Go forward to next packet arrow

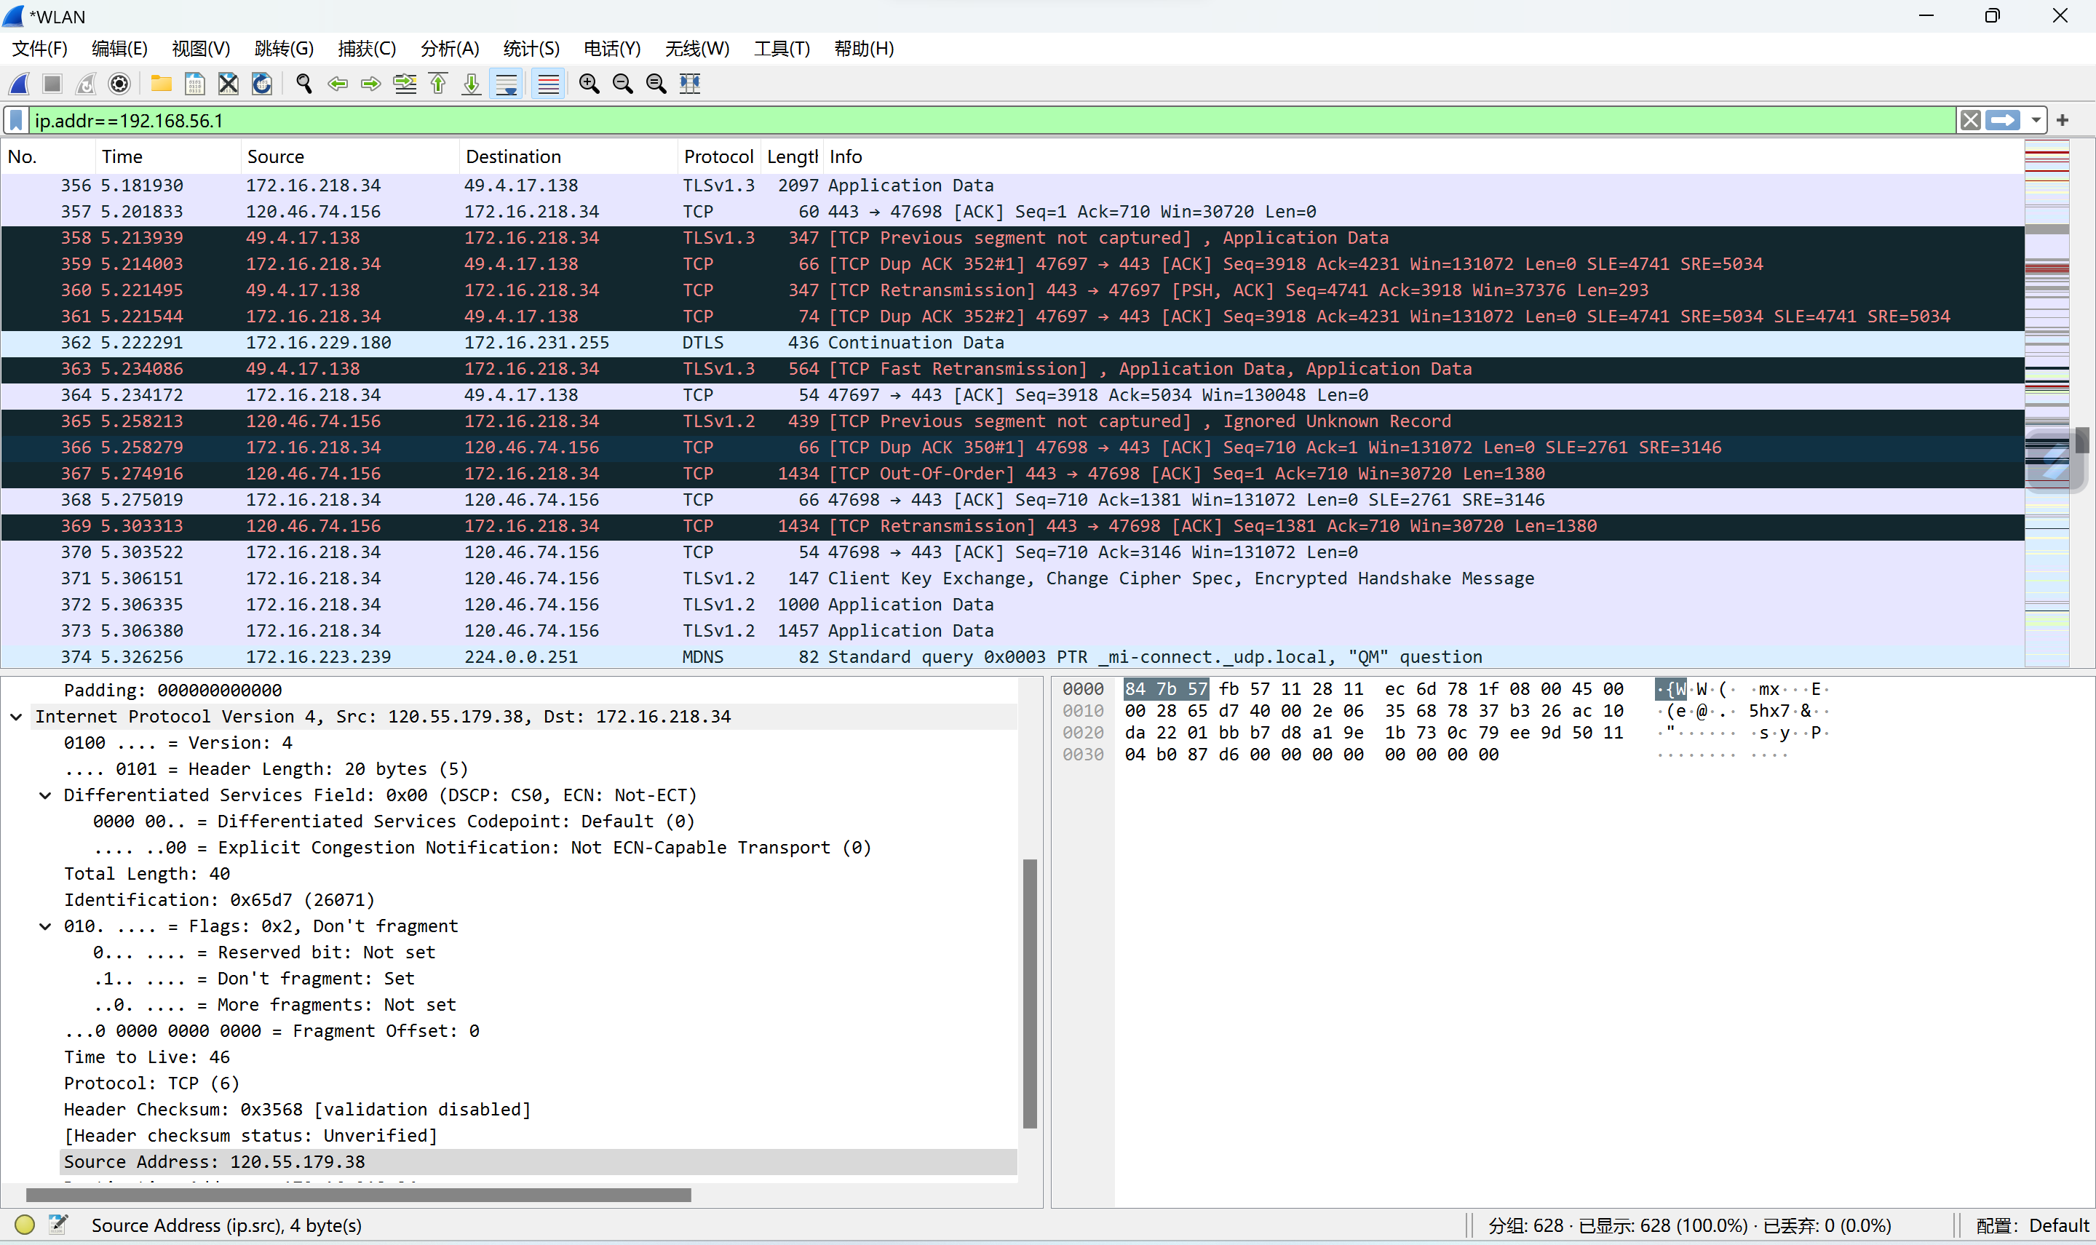(371, 84)
